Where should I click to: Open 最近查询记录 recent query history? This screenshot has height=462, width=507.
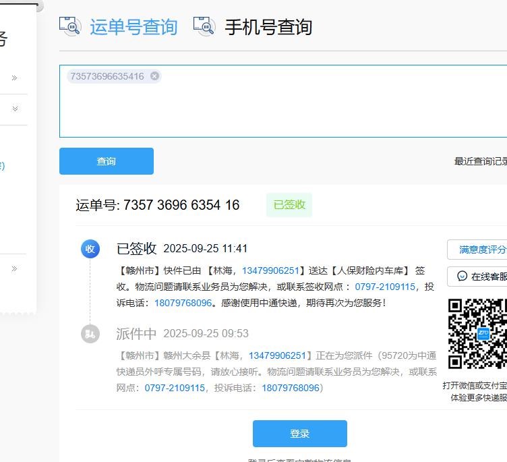pos(481,161)
